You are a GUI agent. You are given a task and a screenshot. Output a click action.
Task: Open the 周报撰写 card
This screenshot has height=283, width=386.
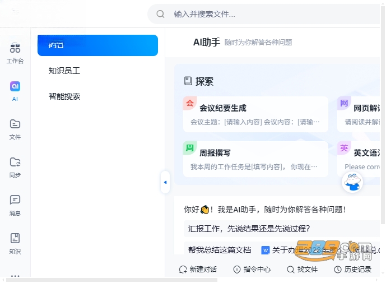click(x=255, y=159)
